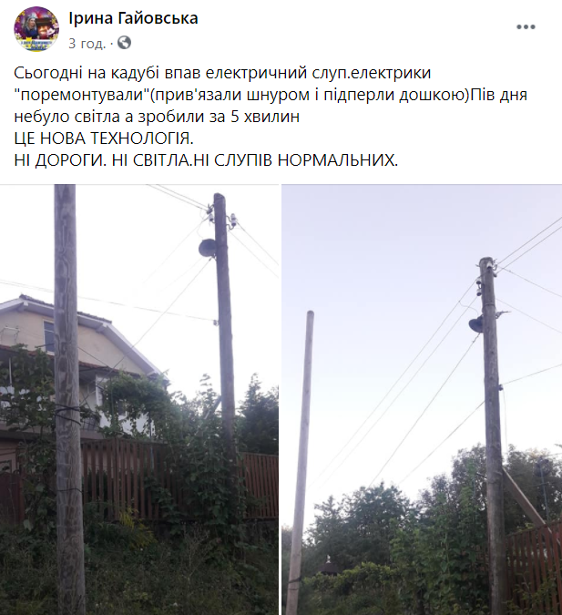Select the circular author avatar image
The image size is (562, 615).
[36, 28]
